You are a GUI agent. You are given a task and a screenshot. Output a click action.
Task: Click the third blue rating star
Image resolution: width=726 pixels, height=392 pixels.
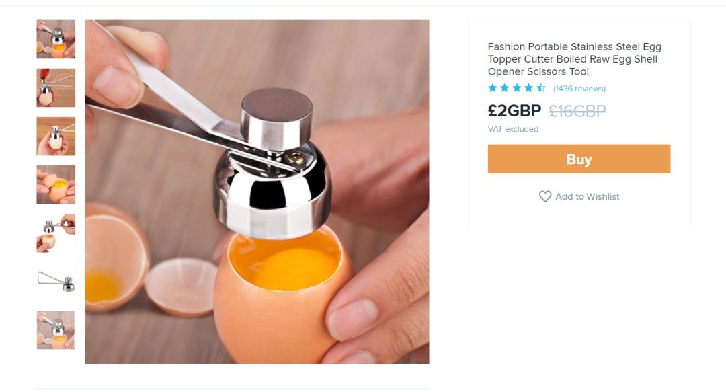[x=517, y=87]
